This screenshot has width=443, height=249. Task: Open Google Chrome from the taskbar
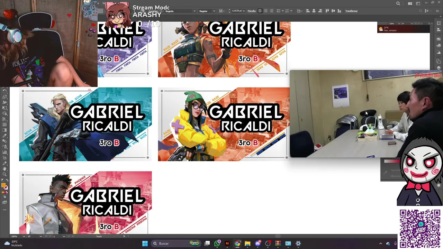237,243
